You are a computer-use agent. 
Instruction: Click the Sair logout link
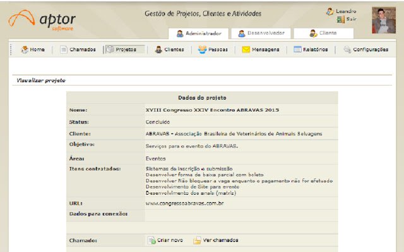(352, 19)
